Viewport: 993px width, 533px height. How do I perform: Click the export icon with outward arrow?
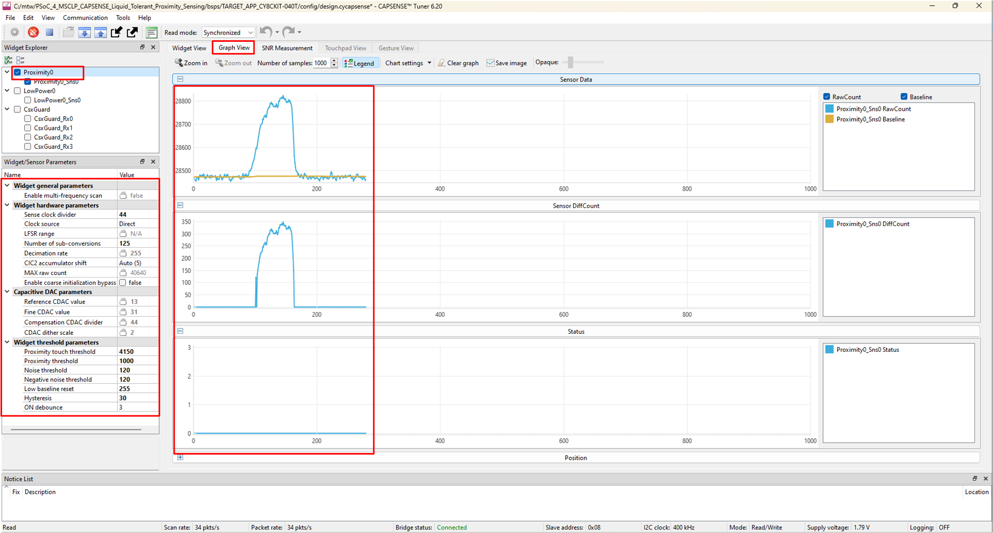(133, 33)
